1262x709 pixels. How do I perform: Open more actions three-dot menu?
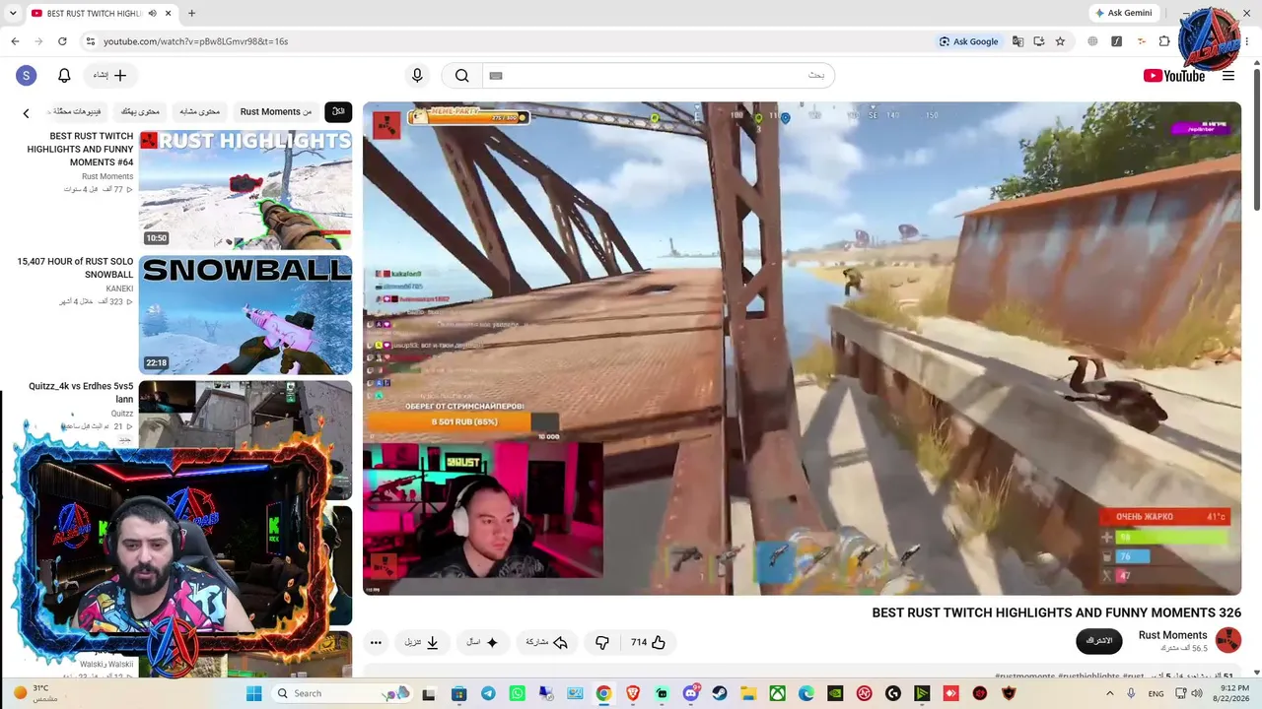pyautogui.click(x=376, y=643)
